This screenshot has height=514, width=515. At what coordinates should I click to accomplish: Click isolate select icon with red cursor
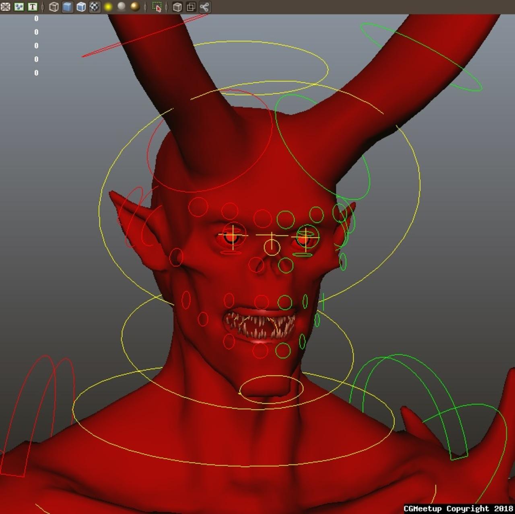point(157,7)
